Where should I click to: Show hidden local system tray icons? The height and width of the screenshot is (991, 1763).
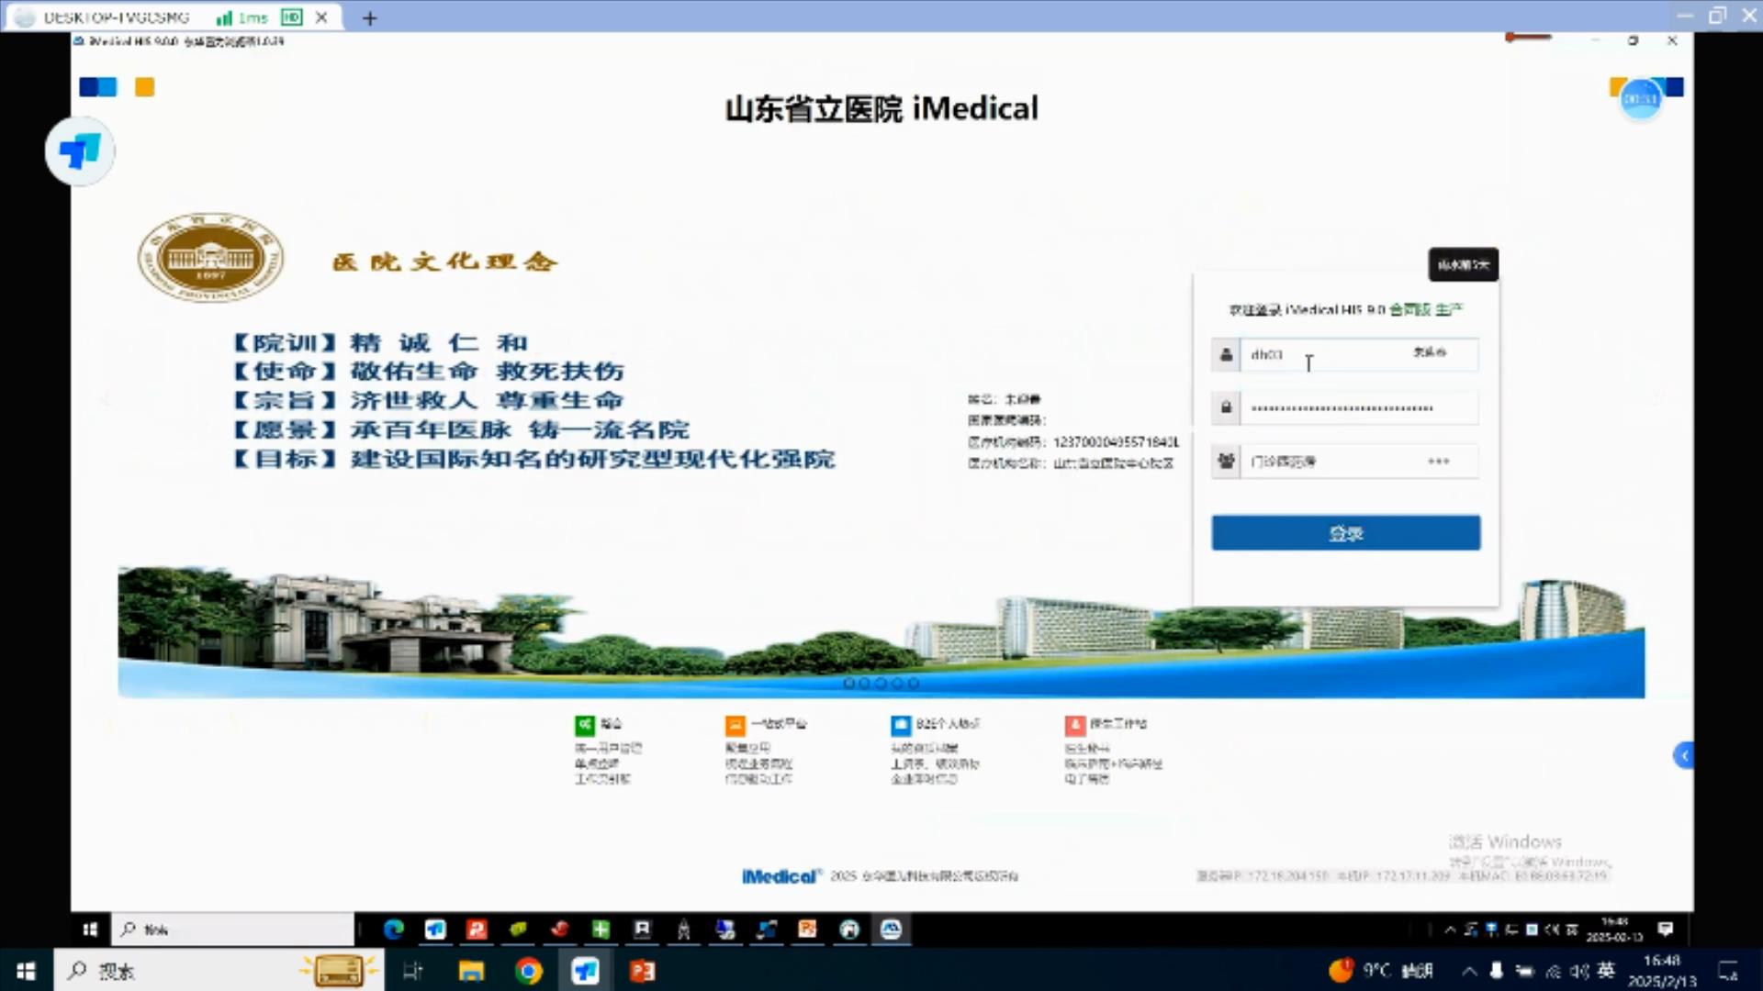pyautogui.click(x=1469, y=971)
